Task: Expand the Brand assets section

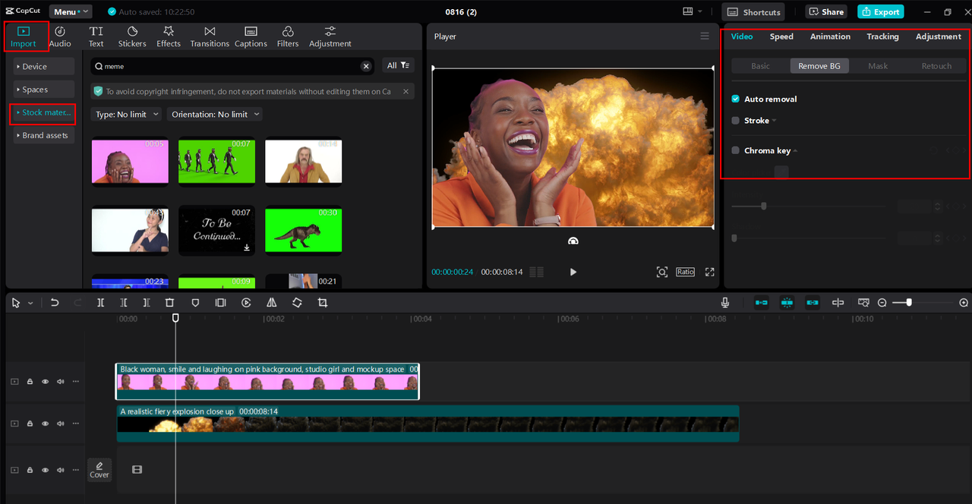Action: (43, 135)
